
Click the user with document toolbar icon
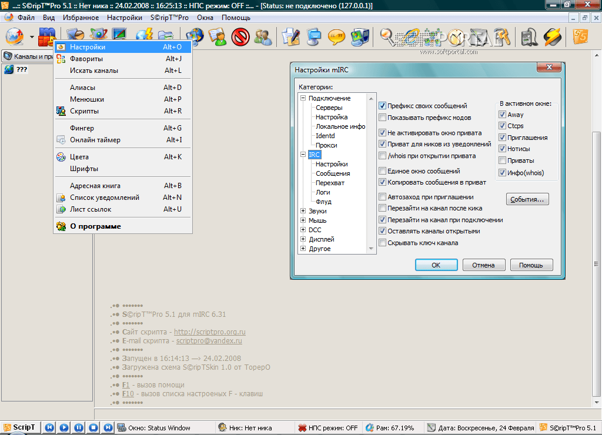pos(218,37)
